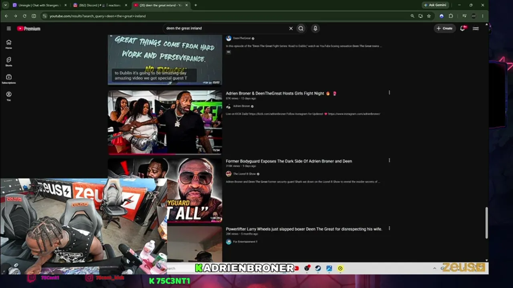Click the YouTube Premium logo
The image size is (513, 288).
pos(28,28)
